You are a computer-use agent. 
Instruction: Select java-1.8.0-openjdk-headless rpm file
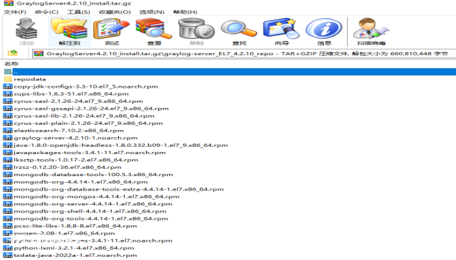pyautogui.click(x=121, y=145)
